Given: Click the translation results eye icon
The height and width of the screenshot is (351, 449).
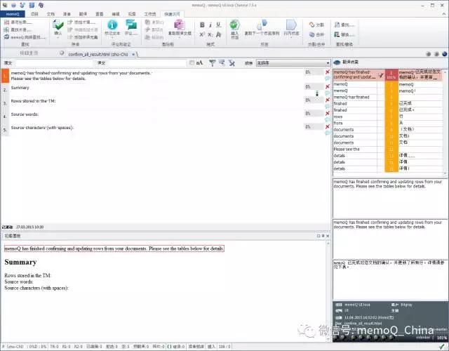Looking at the screenshot, I should point(337,62).
